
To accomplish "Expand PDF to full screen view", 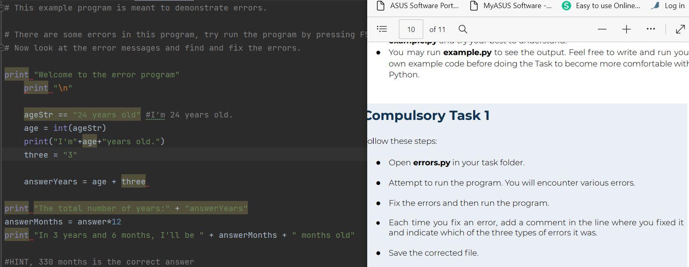I will 680,29.
